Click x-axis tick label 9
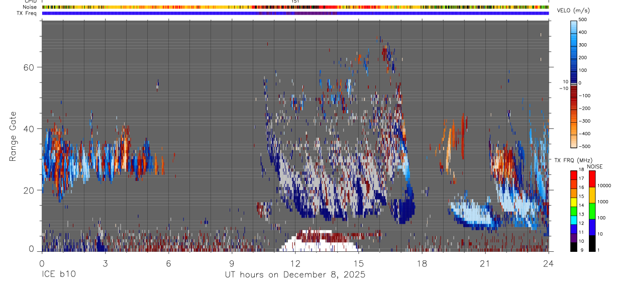Viewport: 617px width, 285px height. 232,263
